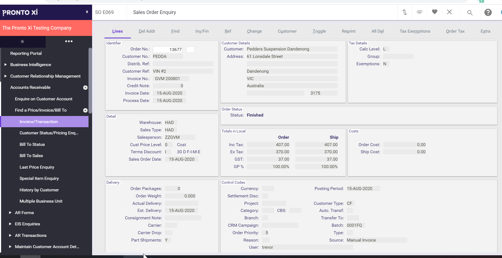502x258 pixels.
Task: Open Reporting Portal in sidebar
Action: [x=26, y=53]
